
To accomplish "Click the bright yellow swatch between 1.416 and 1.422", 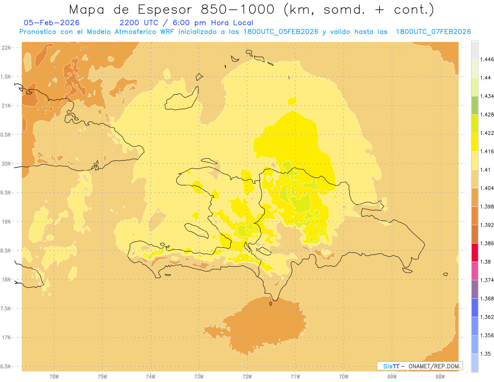I will [x=475, y=142].
